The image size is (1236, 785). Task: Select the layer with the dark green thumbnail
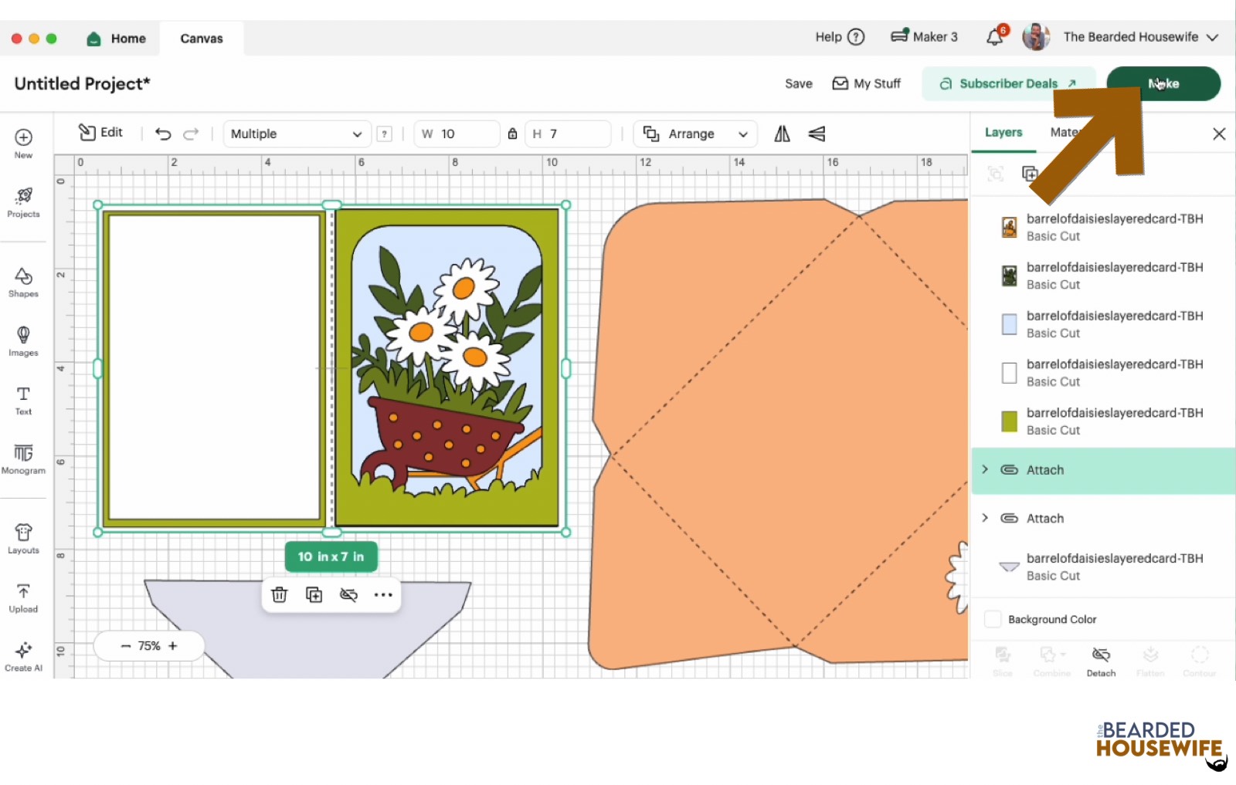tap(1102, 276)
